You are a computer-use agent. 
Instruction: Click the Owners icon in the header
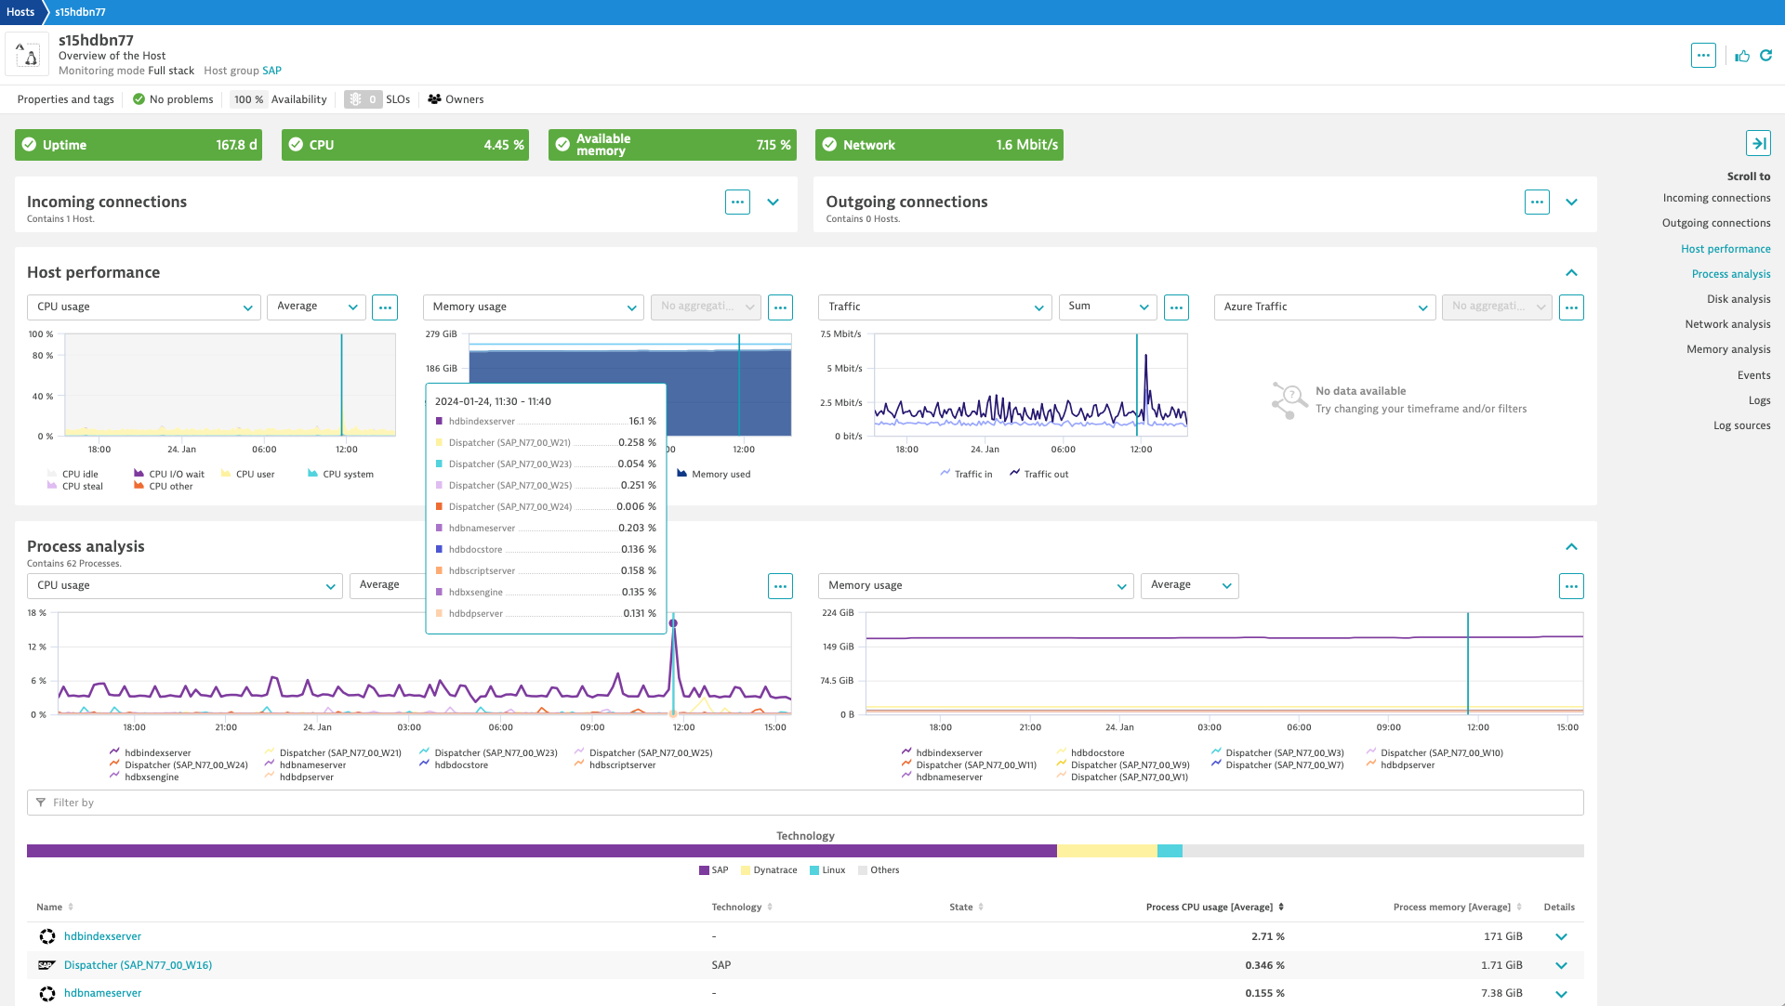[433, 99]
